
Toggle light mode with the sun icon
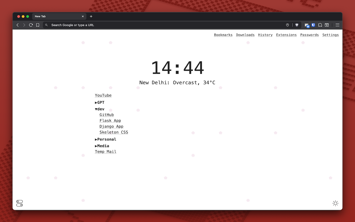[x=335, y=203]
